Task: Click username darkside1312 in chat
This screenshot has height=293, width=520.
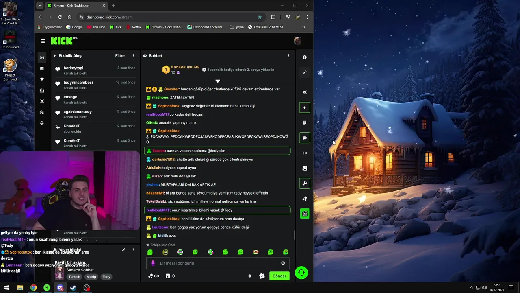Action: pos(163,160)
